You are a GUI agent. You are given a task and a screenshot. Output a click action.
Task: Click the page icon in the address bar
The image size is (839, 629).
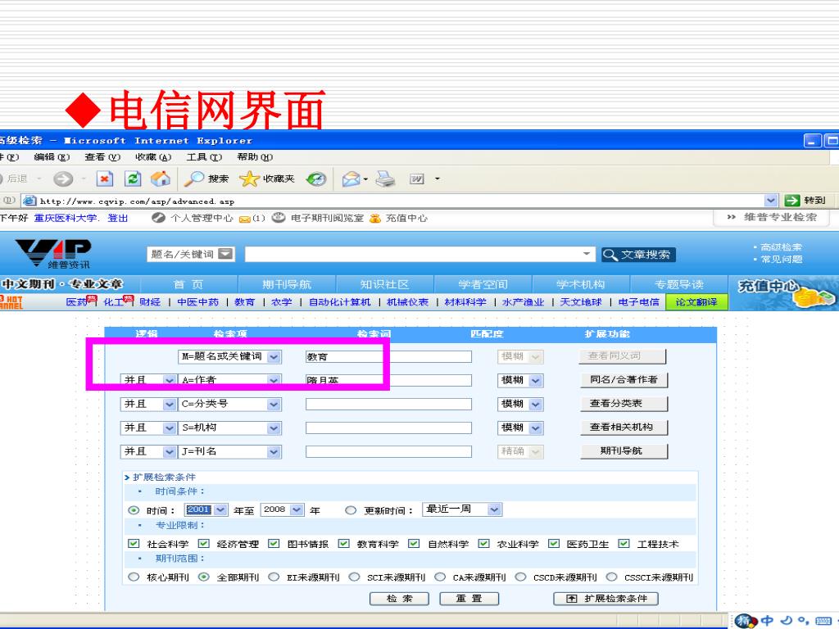click(x=30, y=201)
